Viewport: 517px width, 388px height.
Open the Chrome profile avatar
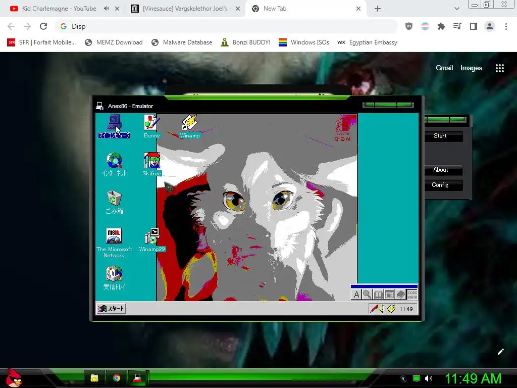tap(490, 26)
